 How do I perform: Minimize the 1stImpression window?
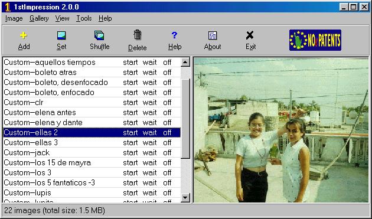click(x=344, y=7)
